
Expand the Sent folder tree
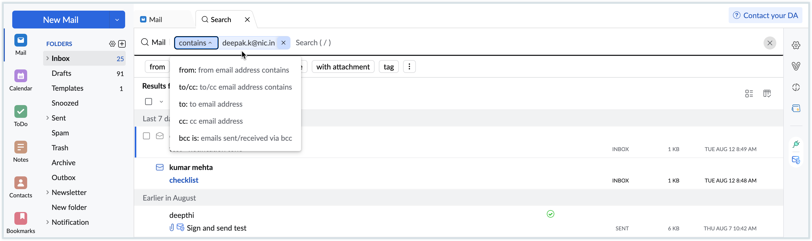47,118
